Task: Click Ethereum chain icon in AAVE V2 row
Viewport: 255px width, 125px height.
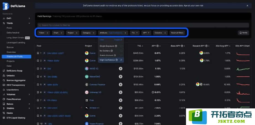Action: click(x=121, y=69)
